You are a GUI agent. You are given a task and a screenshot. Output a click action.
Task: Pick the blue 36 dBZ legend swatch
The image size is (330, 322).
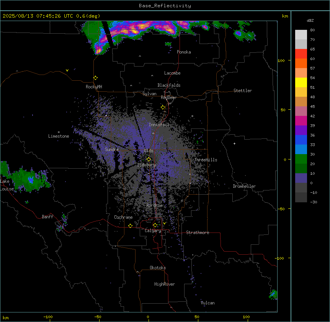[x=301, y=140]
